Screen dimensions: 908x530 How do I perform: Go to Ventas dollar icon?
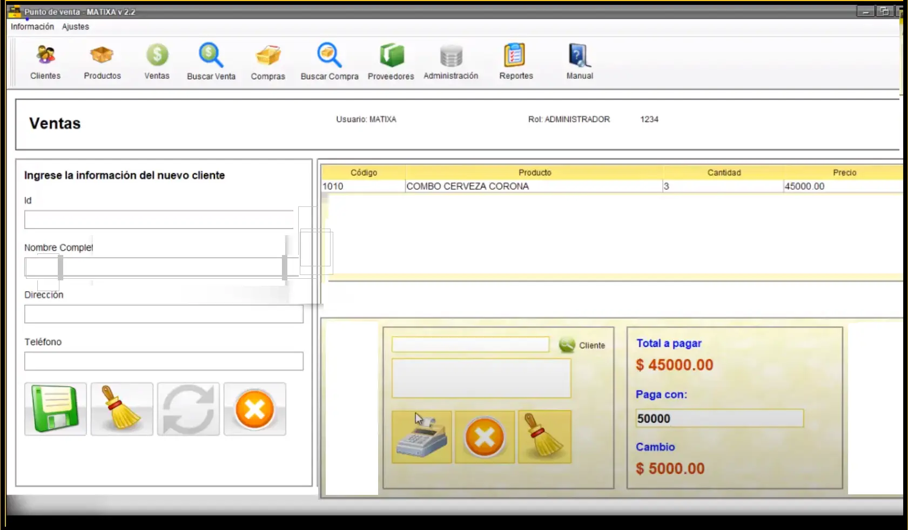coord(157,62)
